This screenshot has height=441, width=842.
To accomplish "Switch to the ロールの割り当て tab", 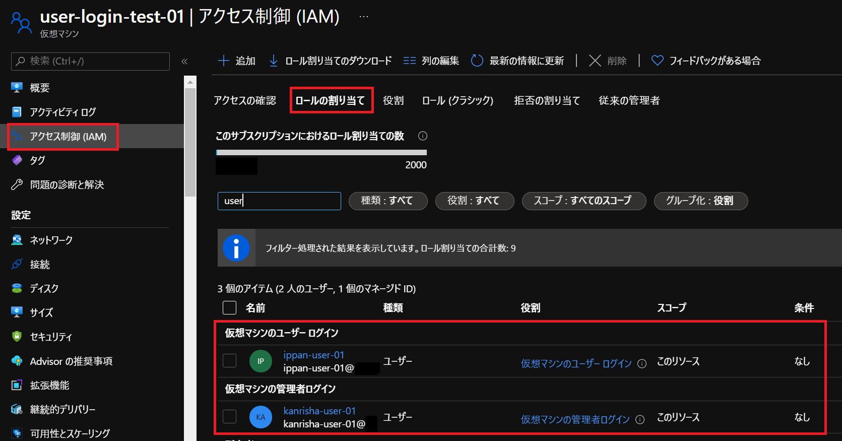I will click(x=331, y=100).
